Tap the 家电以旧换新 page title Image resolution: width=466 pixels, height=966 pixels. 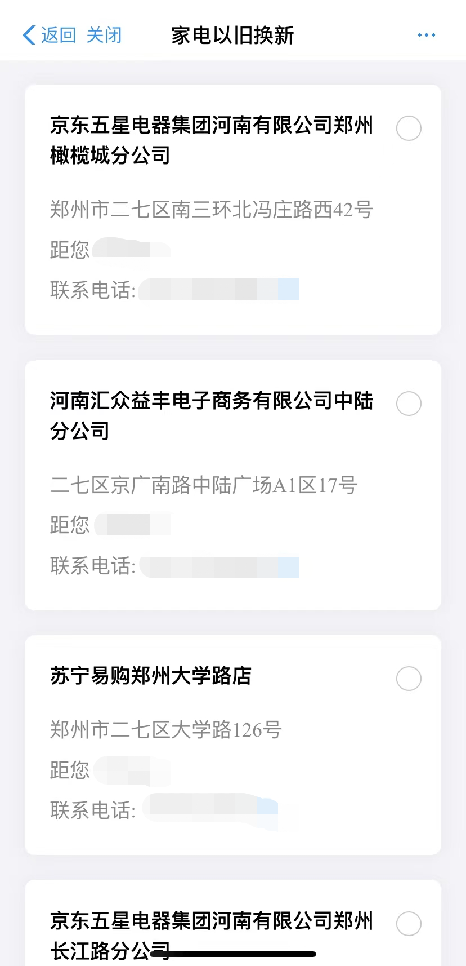[232, 35]
